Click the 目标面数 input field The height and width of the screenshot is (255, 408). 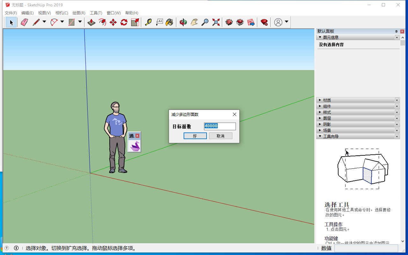pyautogui.click(x=220, y=126)
